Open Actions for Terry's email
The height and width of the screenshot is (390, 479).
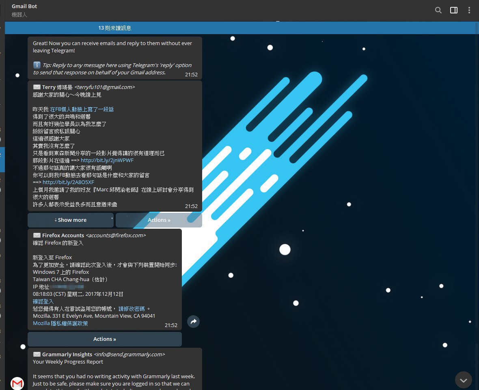pos(159,220)
